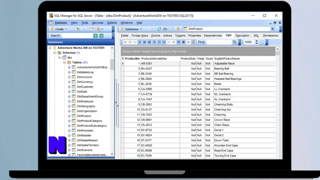Click the bookmark asterisk icon in navigator
Image resolution: width=320 pixels, height=180 pixels.
183,42
